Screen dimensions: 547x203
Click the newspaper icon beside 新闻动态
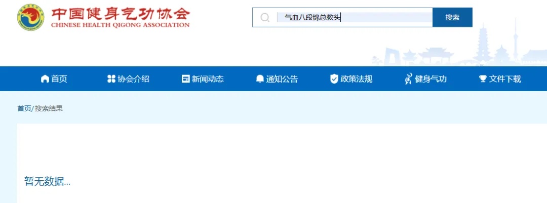click(185, 79)
